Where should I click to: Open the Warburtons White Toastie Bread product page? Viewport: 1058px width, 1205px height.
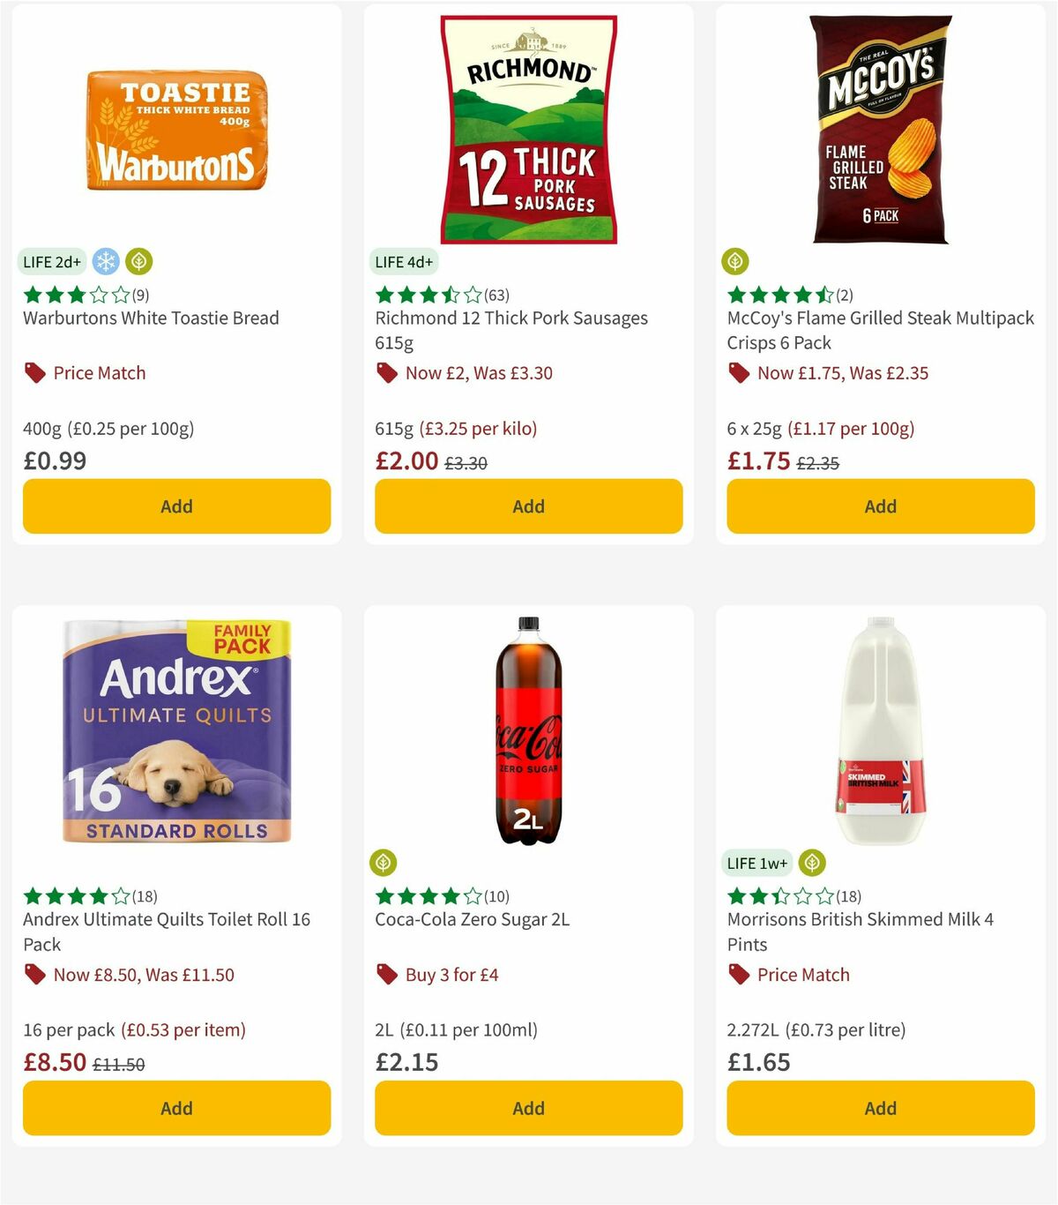point(150,318)
